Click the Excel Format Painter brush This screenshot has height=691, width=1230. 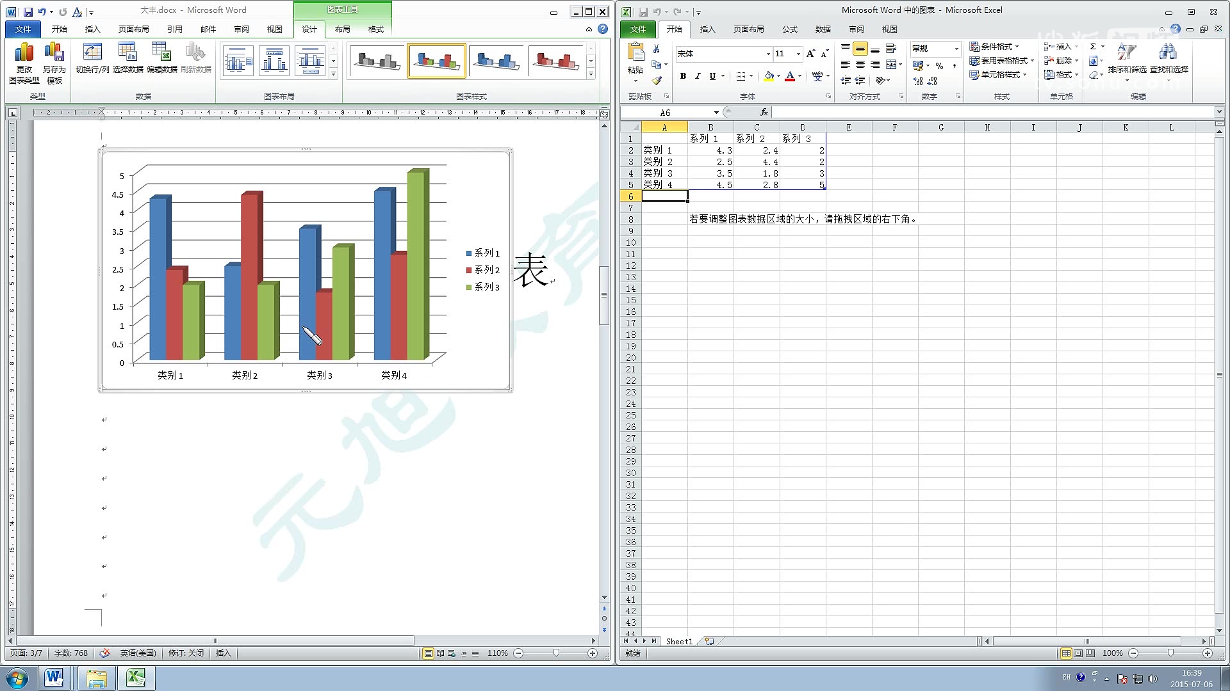(657, 81)
